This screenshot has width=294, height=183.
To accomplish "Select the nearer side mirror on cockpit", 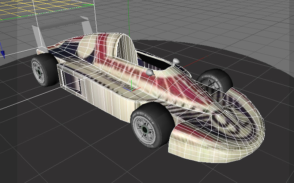I will [150, 73].
